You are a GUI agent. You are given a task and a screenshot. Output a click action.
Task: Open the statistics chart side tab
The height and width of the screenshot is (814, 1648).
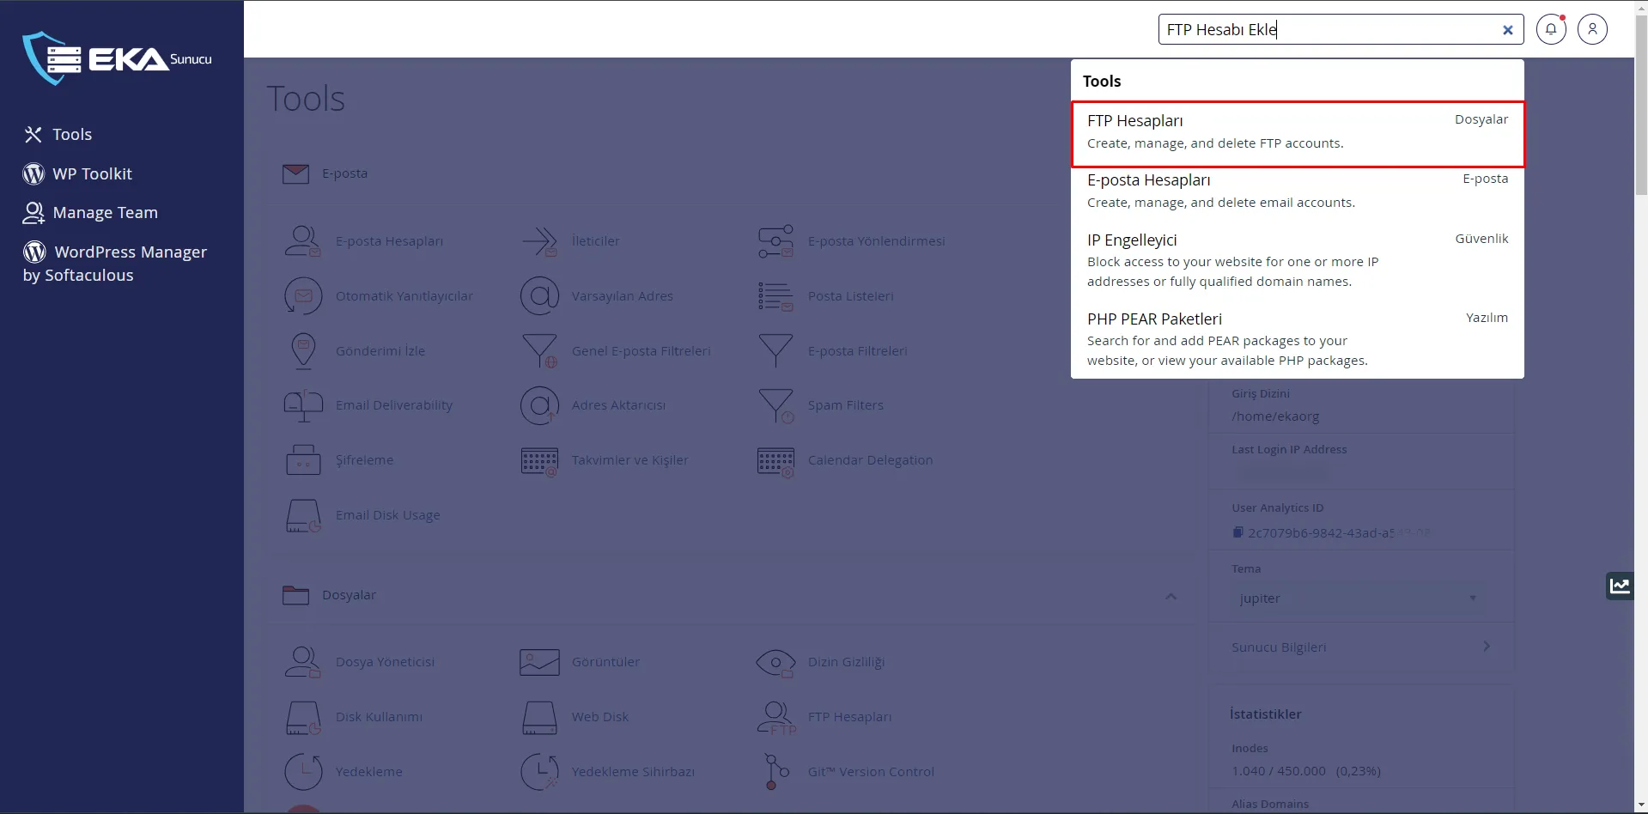(1620, 586)
